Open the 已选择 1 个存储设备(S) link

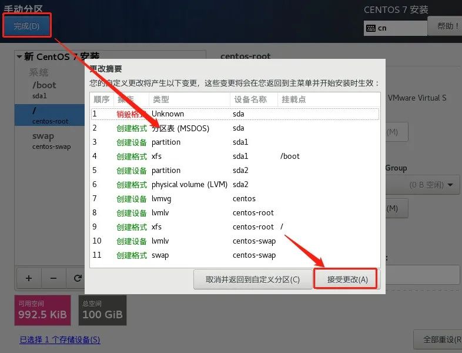[60, 339]
